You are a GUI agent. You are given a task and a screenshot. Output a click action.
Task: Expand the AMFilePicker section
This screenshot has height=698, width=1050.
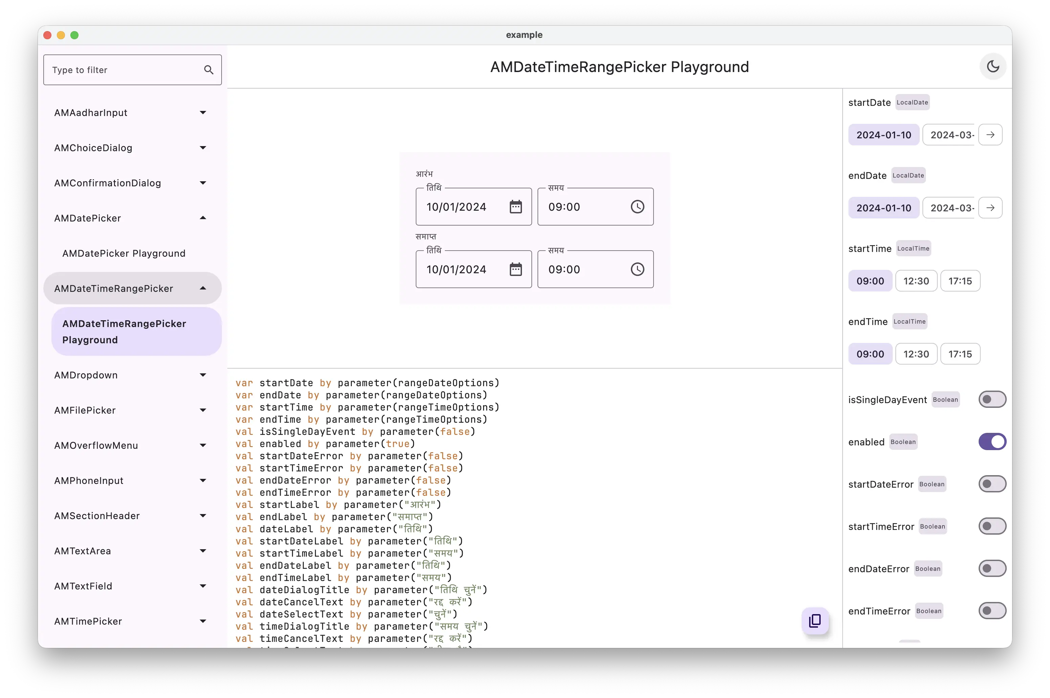pos(132,411)
